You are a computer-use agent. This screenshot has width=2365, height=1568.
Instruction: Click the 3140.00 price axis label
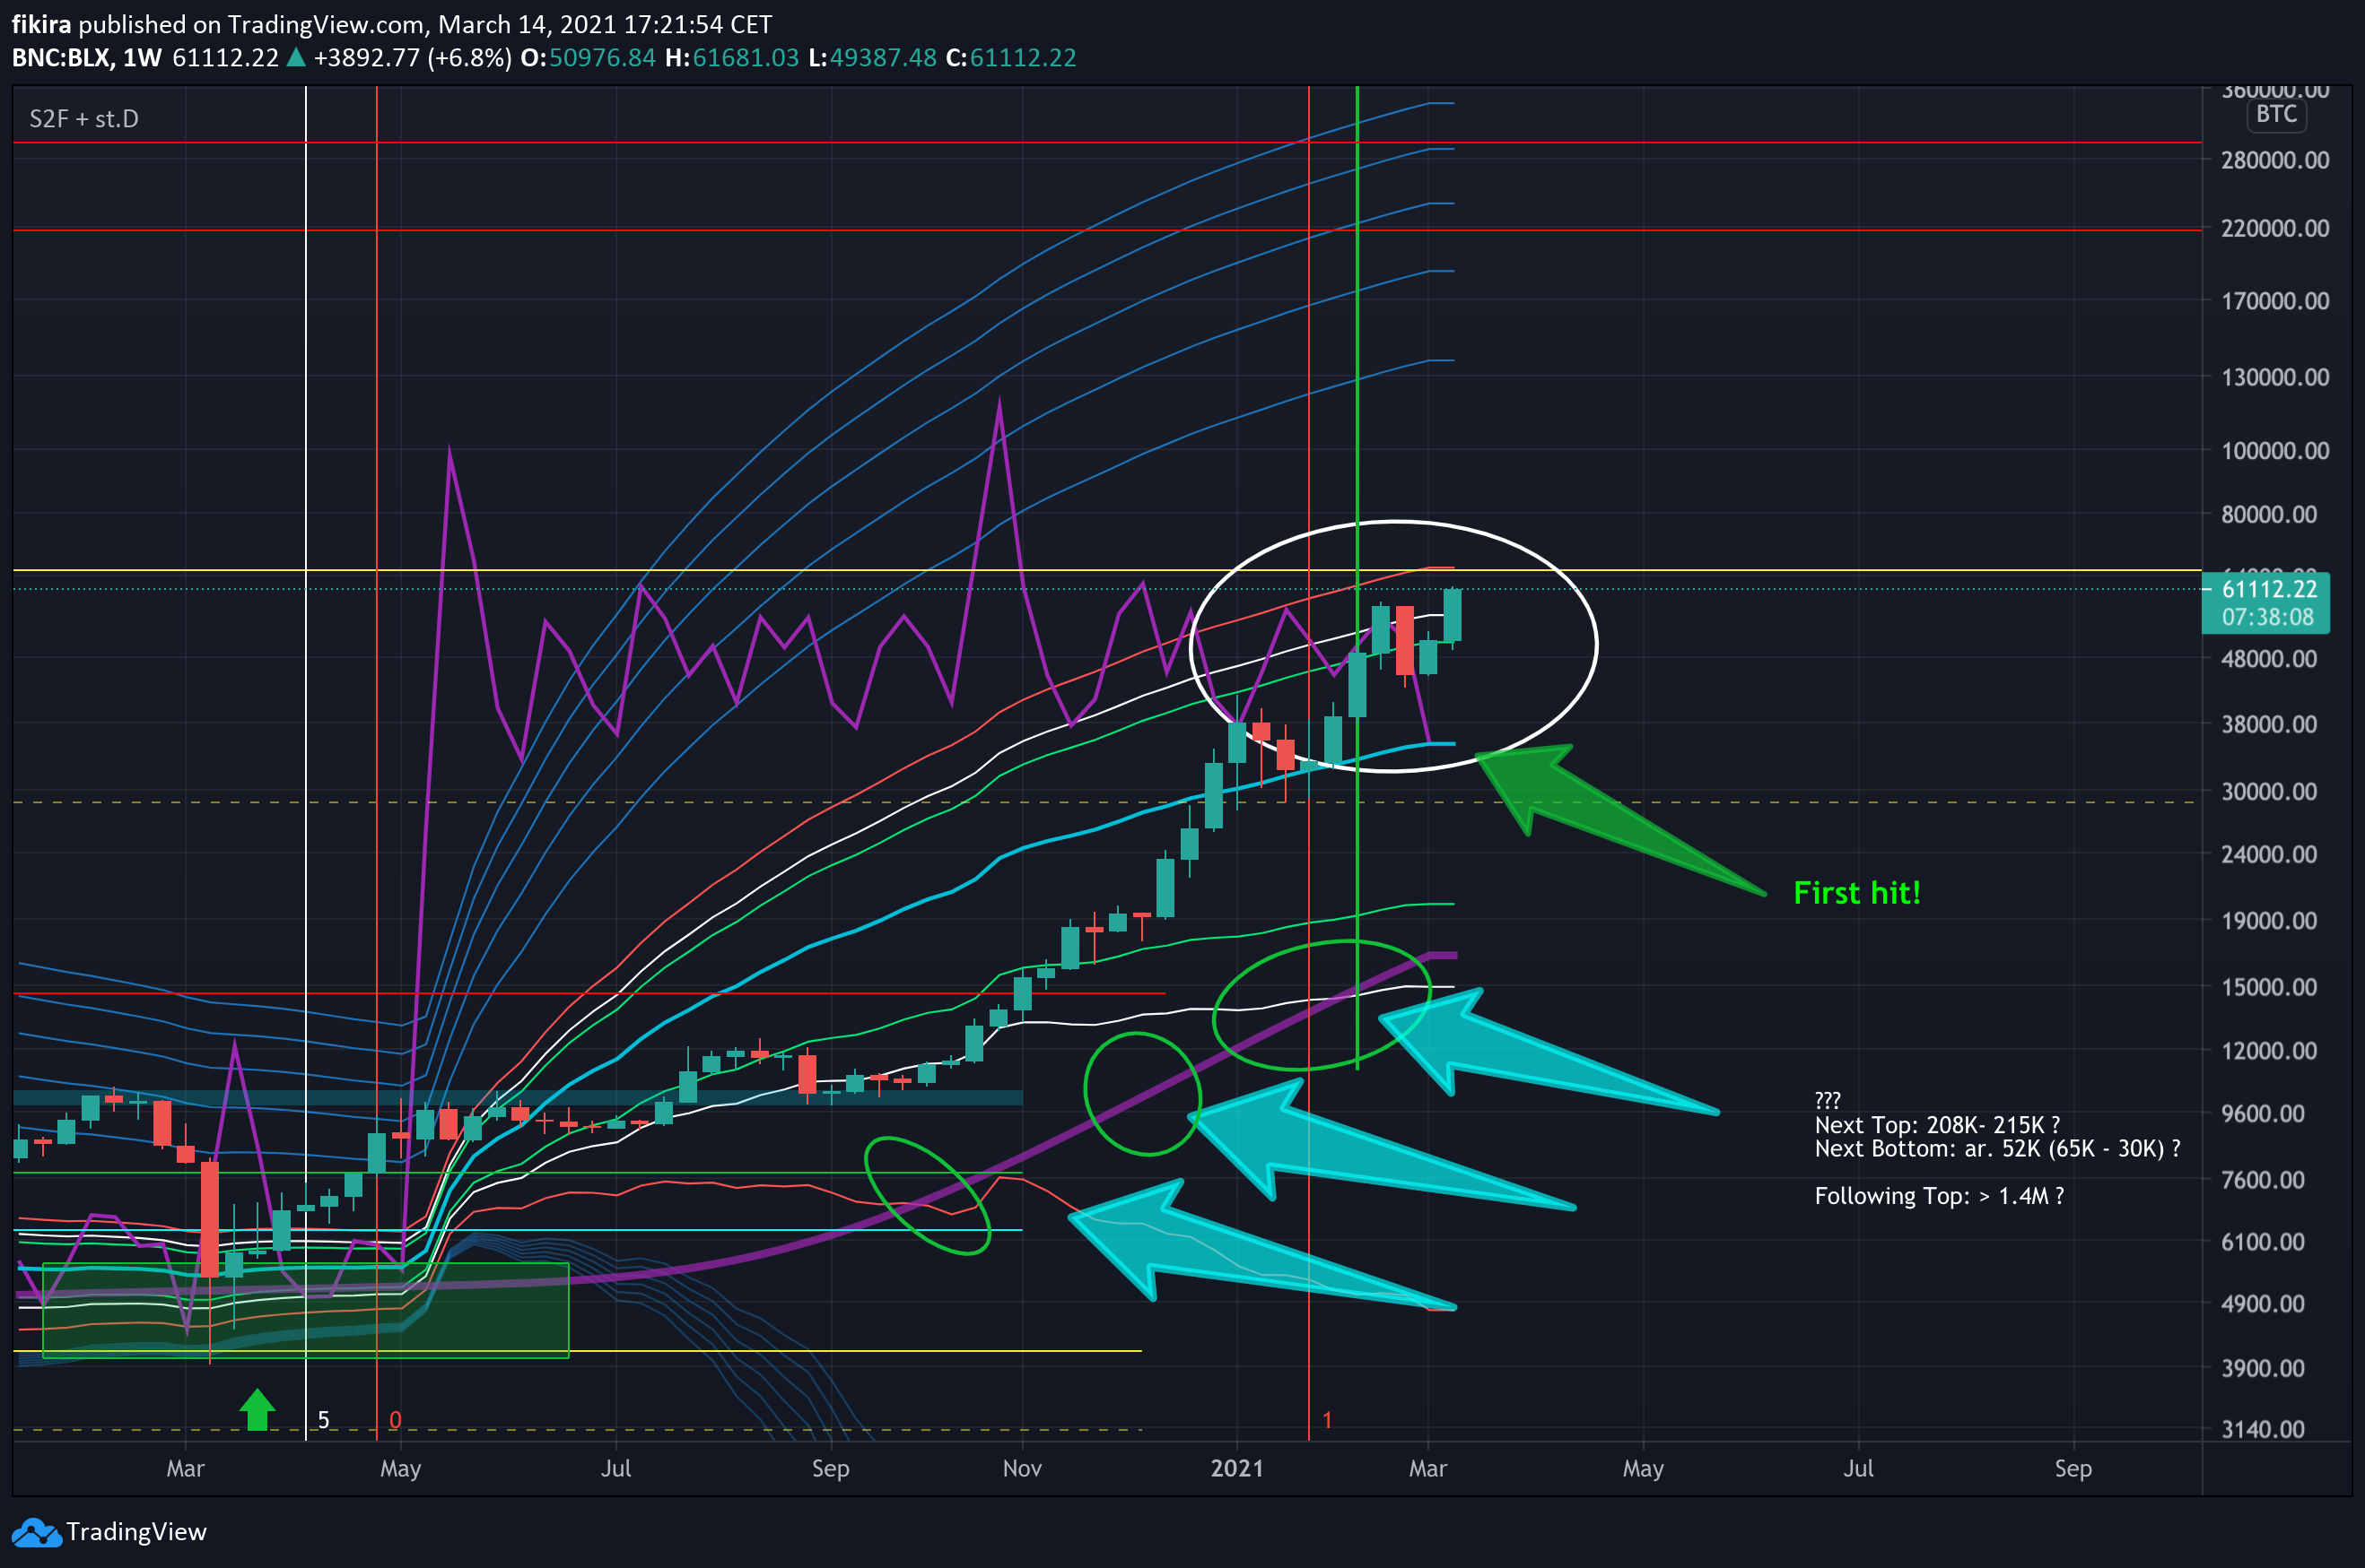pos(2263,1430)
